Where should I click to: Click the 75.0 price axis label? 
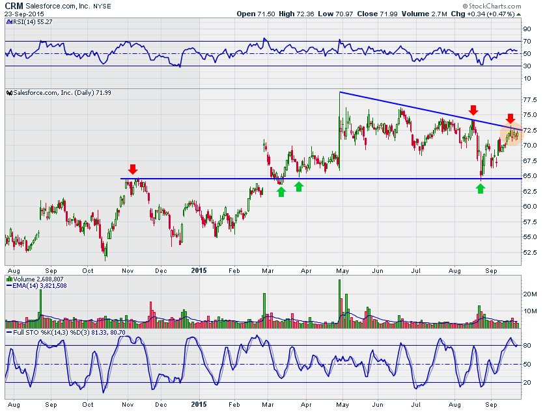(x=530, y=115)
